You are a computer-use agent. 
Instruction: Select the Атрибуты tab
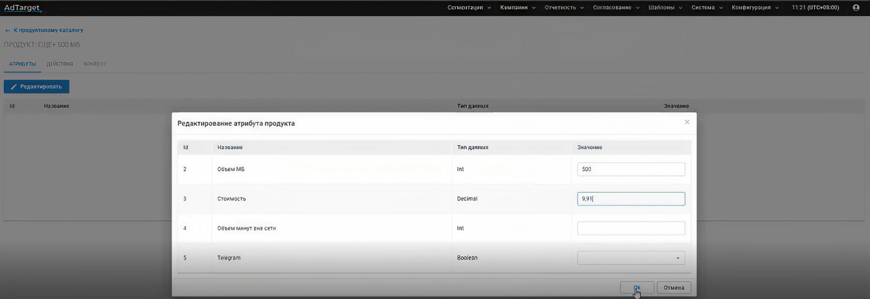coord(22,64)
